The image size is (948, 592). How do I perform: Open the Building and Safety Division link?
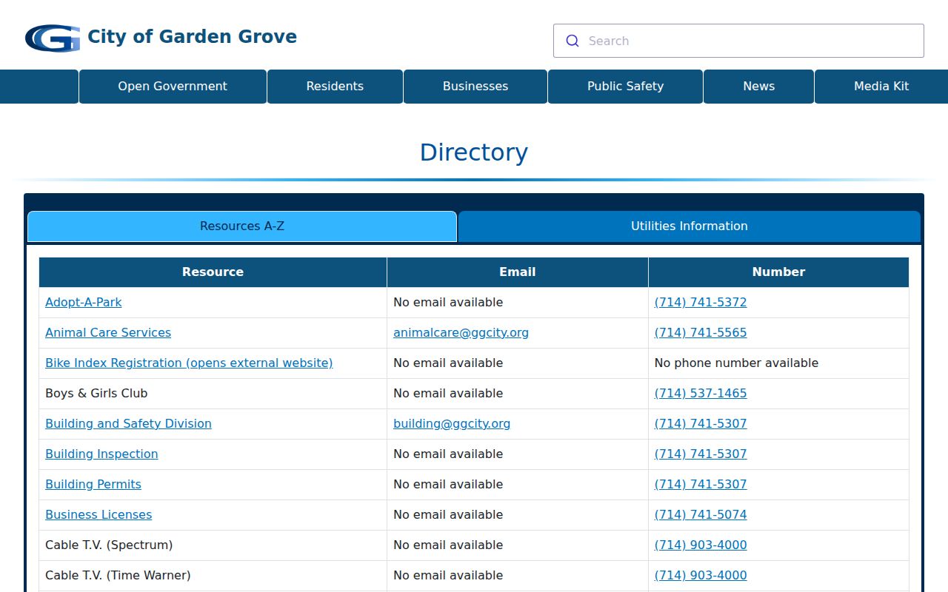[x=128, y=423]
